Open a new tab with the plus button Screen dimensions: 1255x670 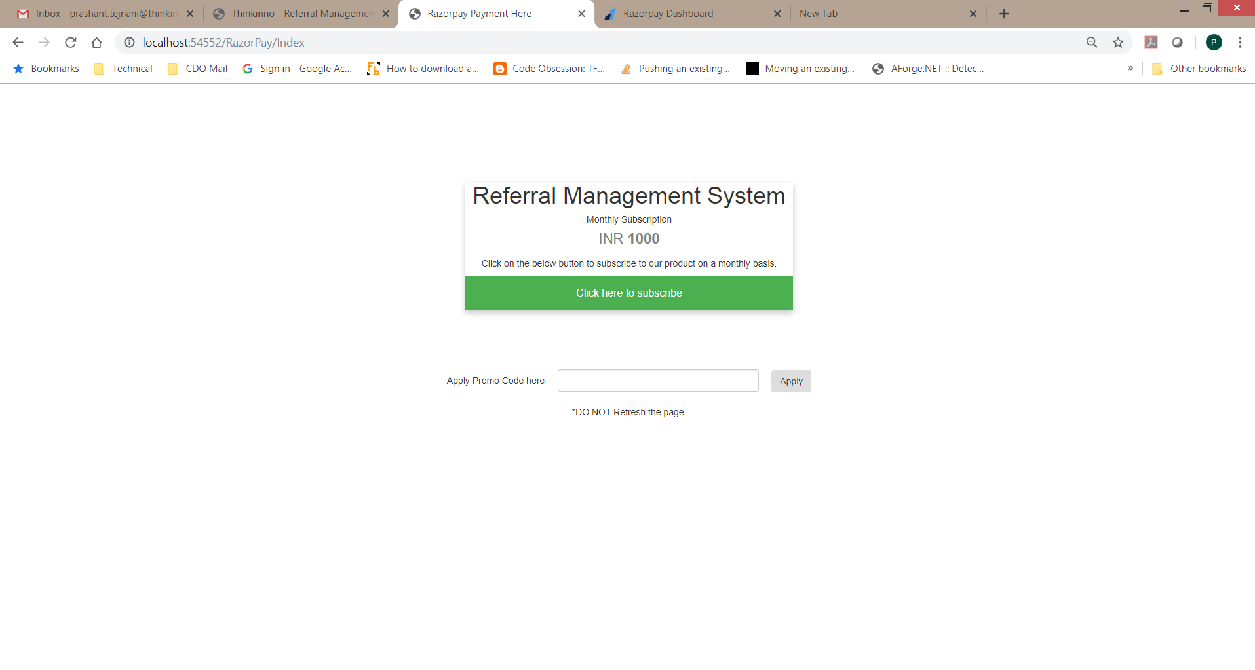1004,14
